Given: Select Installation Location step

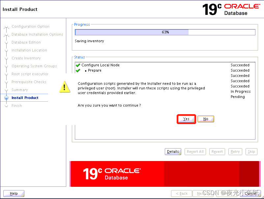Looking at the screenshot, I should pyautogui.click(x=29, y=50).
